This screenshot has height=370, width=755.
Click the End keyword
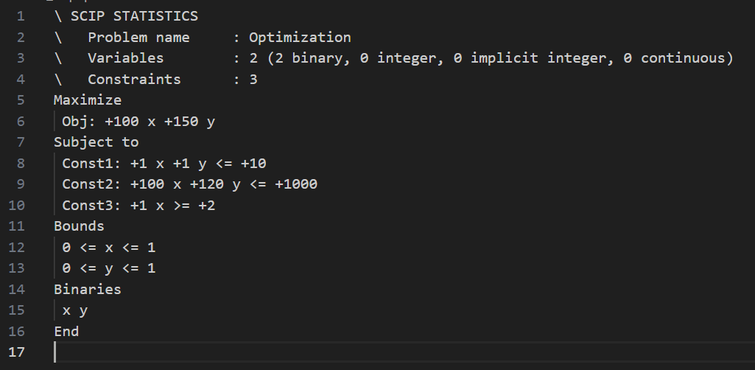[66, 332]
